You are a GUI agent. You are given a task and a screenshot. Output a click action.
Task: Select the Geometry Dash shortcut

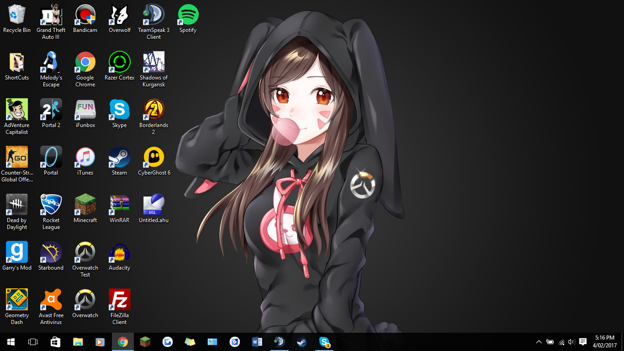pyautogui.click(x=17, y=307)
